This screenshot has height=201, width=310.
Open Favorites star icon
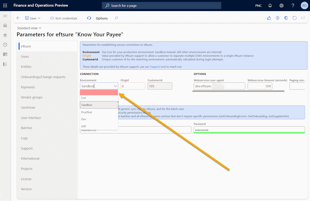(x=5, y=35)
